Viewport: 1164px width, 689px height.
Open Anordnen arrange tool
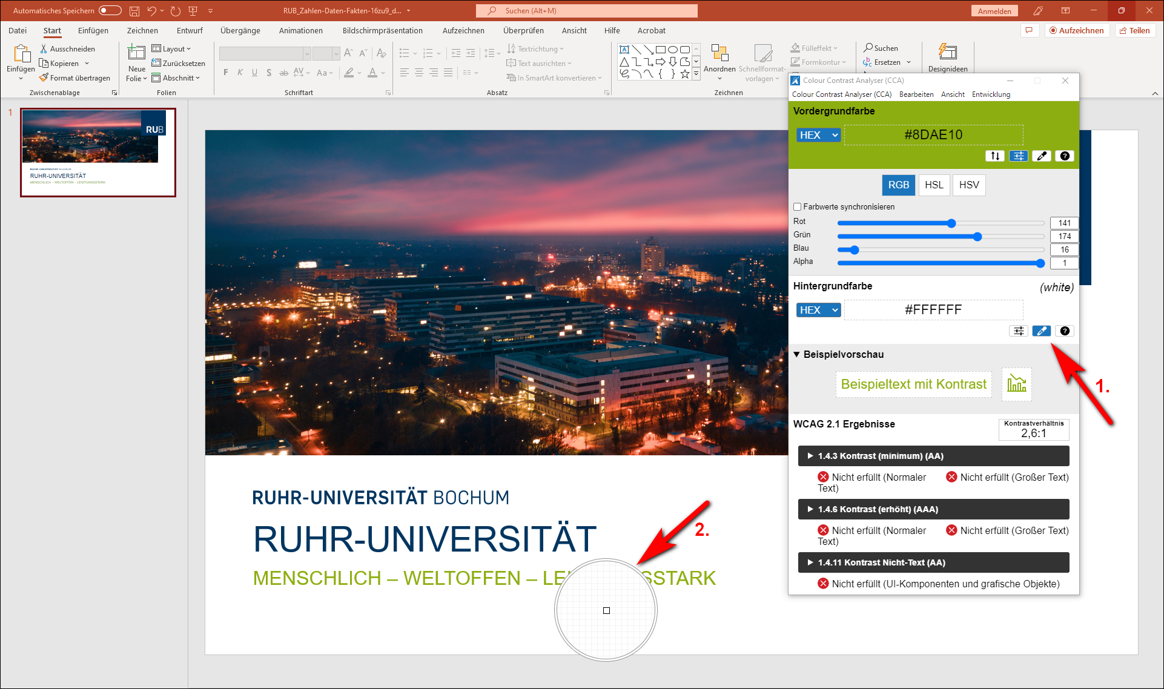(719, 63)
